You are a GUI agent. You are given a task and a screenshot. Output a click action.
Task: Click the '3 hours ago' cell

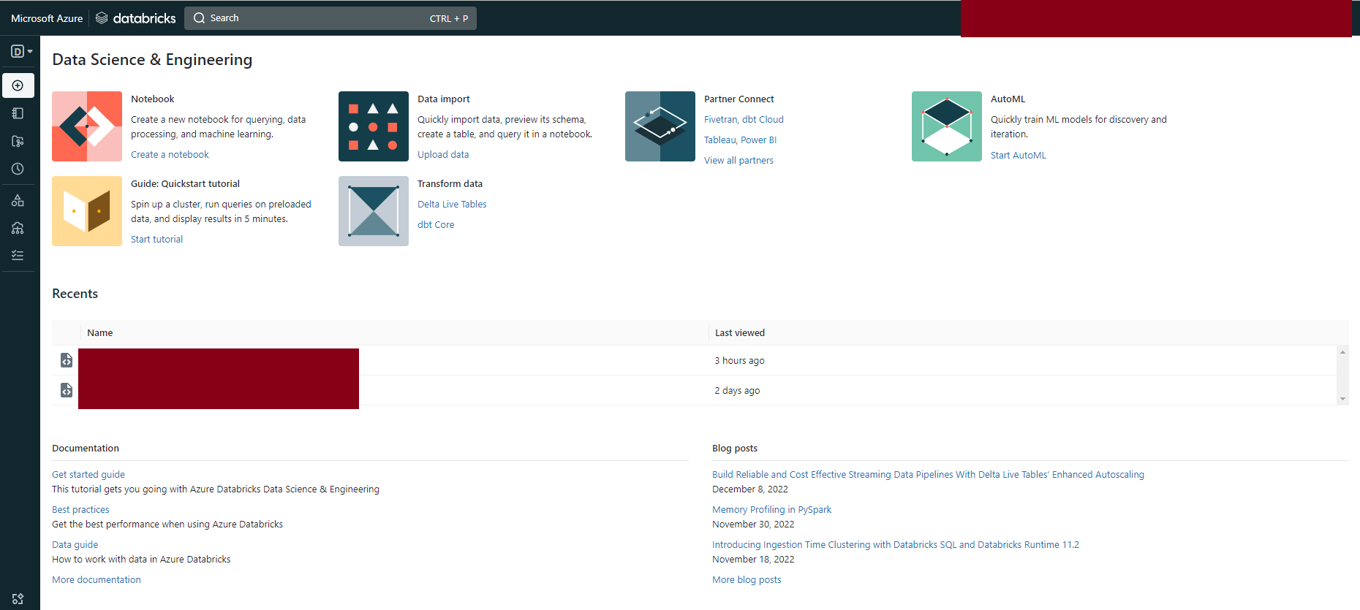pos(739,361)
